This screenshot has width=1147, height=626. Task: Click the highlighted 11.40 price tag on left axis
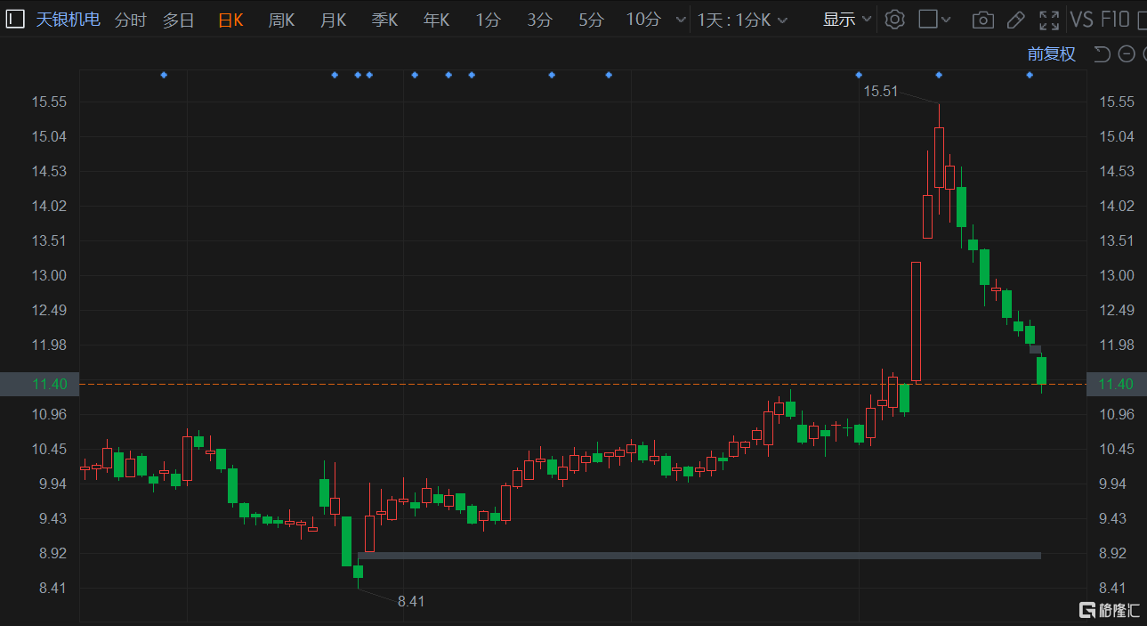39,384
